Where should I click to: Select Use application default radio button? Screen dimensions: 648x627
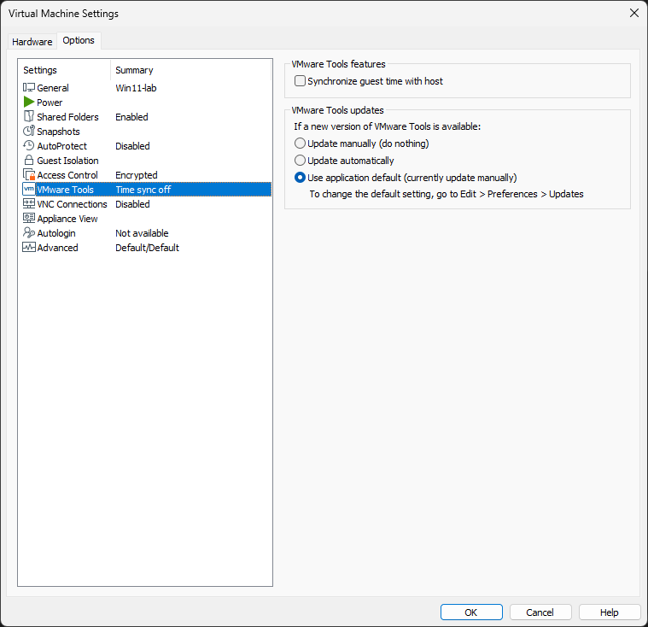pos(300,178)
